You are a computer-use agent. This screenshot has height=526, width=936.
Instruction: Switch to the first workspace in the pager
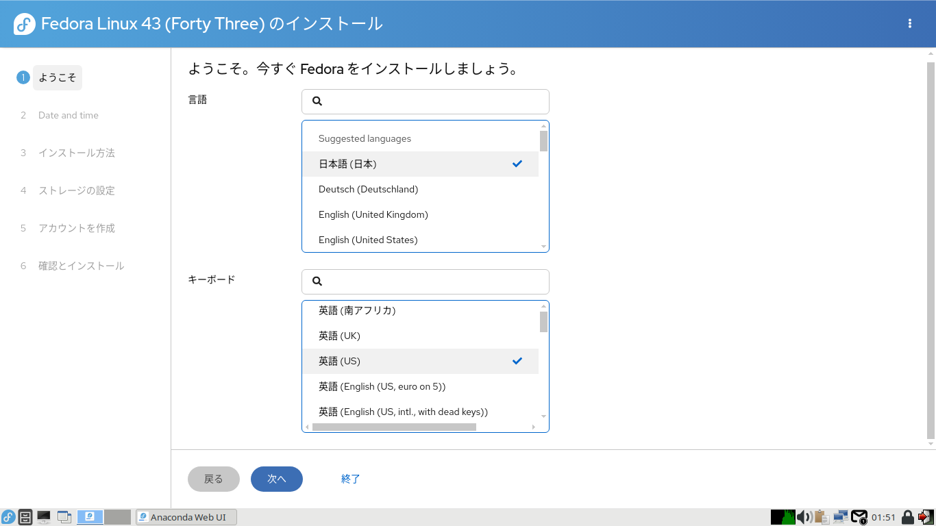click(x=90, y=517)
